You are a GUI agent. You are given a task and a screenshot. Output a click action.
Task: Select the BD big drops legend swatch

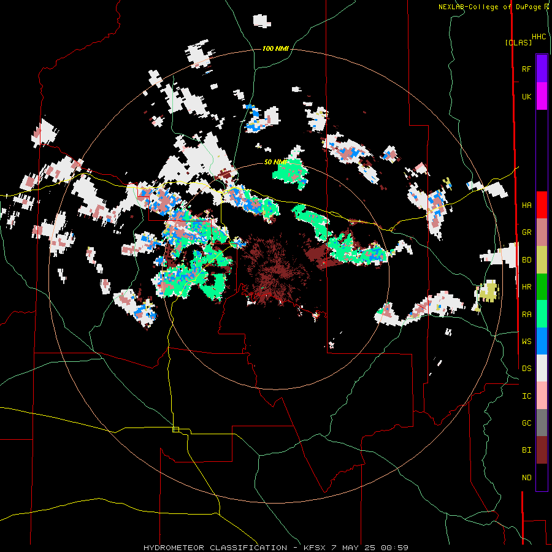pos(542,259)
